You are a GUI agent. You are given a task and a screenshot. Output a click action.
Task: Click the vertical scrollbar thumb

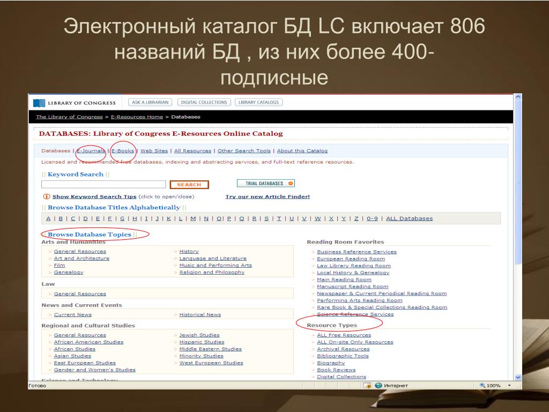tap(518, 182)
